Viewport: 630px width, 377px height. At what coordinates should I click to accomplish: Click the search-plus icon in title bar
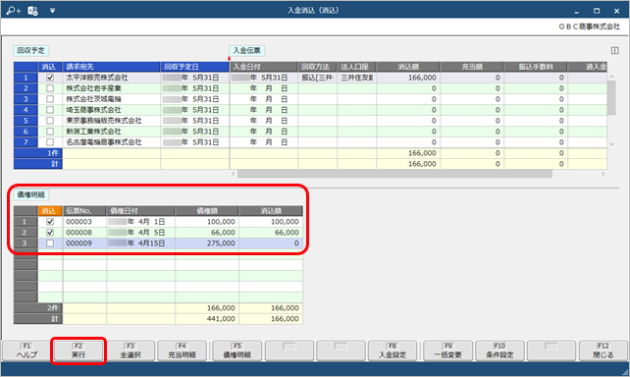tap(13, 11)
